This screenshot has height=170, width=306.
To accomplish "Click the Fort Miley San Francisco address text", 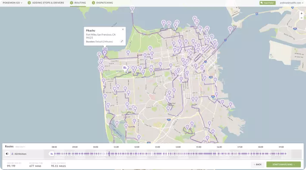I will pos(101,36).
